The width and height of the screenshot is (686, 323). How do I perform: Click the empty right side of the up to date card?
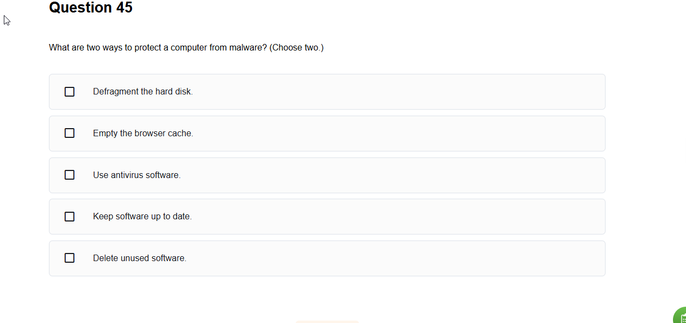click(435, 217)
